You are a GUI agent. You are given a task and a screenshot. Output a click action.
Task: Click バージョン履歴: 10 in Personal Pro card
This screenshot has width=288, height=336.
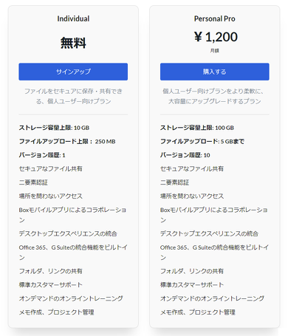click(185, 155)
